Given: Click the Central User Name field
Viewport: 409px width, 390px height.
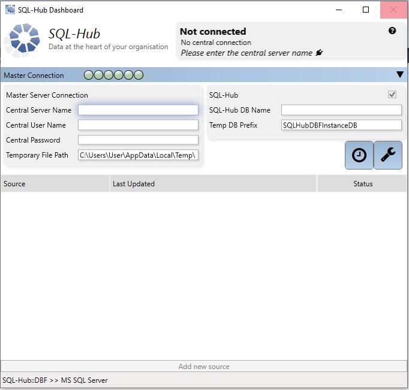Looking at the screenshot, I should pyautogui.click(x=138, y=125).
